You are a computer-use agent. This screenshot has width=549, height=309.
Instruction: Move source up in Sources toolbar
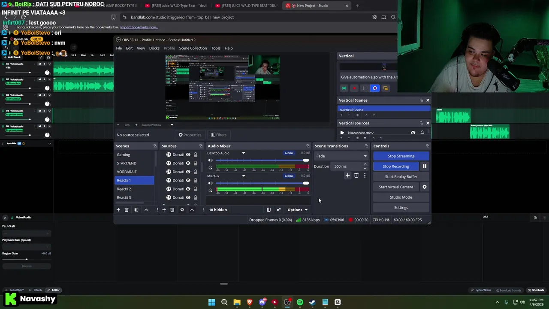(192, 210)
